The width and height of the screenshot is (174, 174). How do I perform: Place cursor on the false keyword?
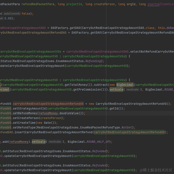(x=26, y=14)
